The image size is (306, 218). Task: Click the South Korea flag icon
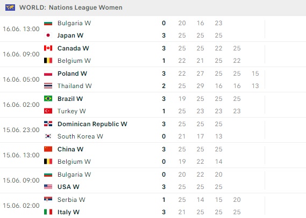48,136
